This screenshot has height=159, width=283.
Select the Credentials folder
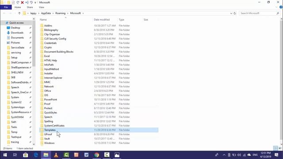[50, 43]
